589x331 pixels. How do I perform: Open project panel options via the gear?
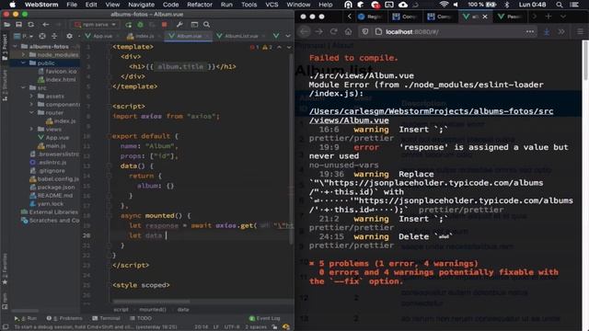(69, 36)
